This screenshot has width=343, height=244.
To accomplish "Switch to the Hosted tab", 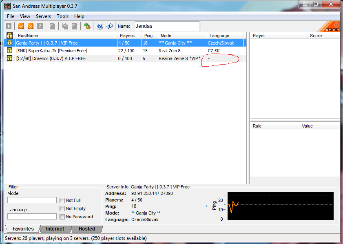I will pyautogui.click(x=86, y=229).
